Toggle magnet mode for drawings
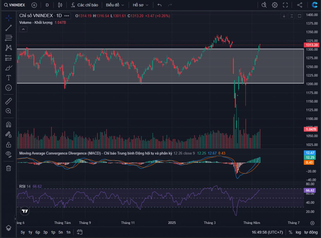This screenshot has height=238, width=321. pos(8,125)
